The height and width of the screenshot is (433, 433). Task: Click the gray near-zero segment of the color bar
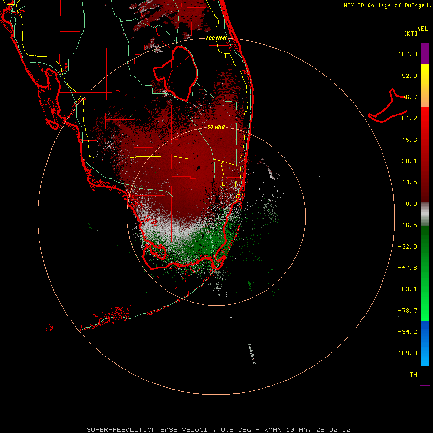click(425, 214)
